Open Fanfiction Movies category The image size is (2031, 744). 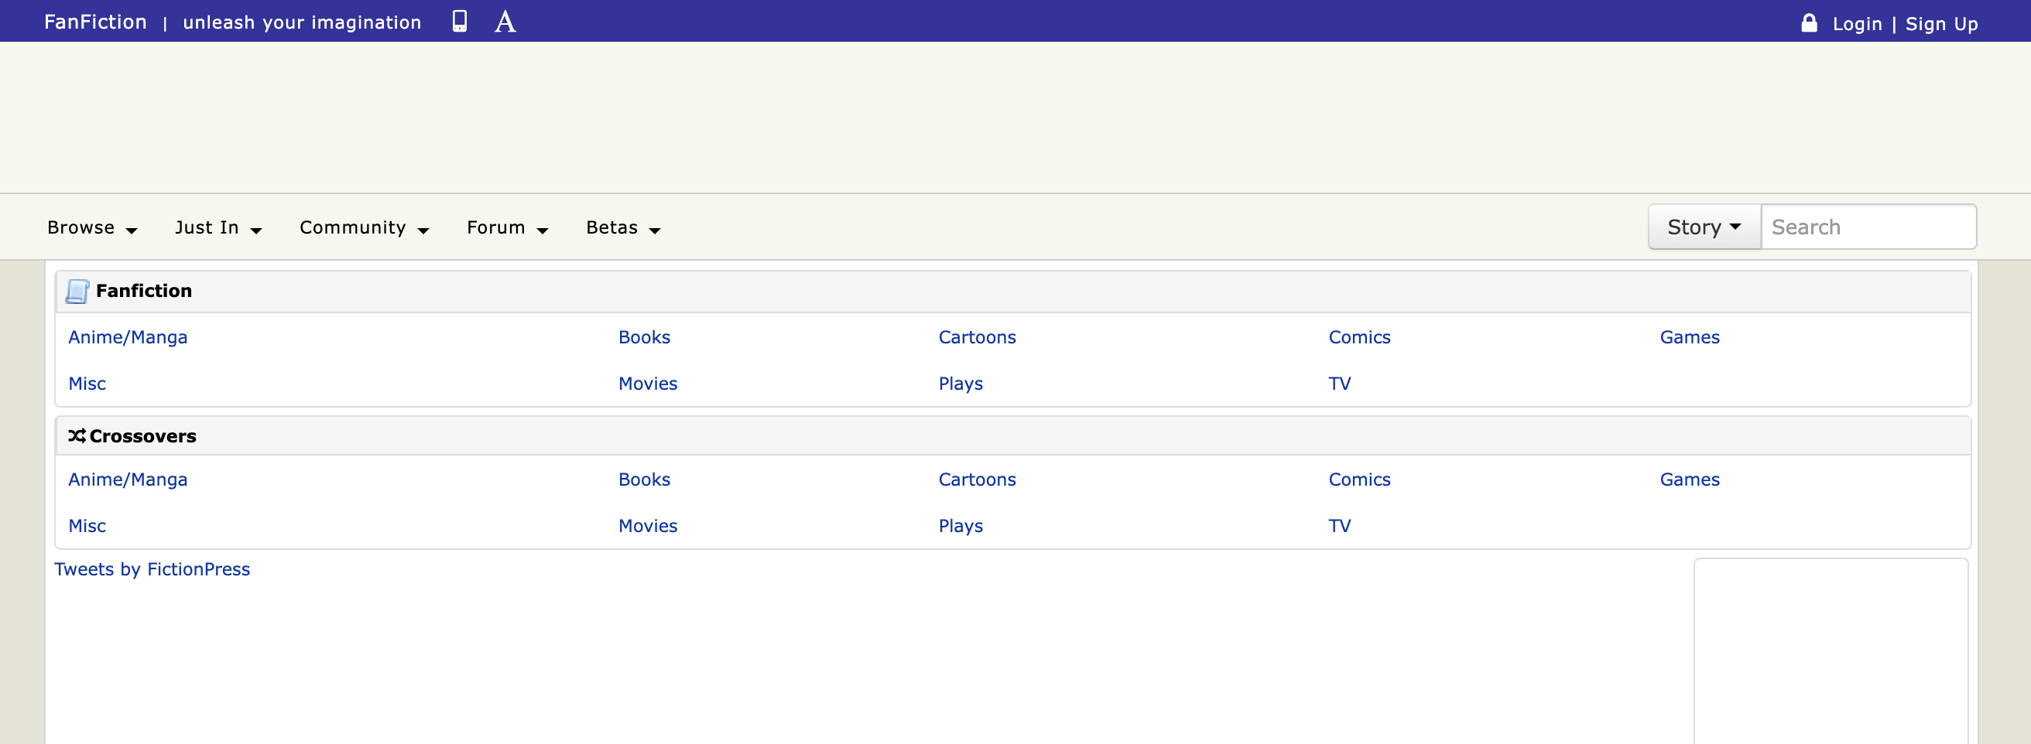(647, 384)
